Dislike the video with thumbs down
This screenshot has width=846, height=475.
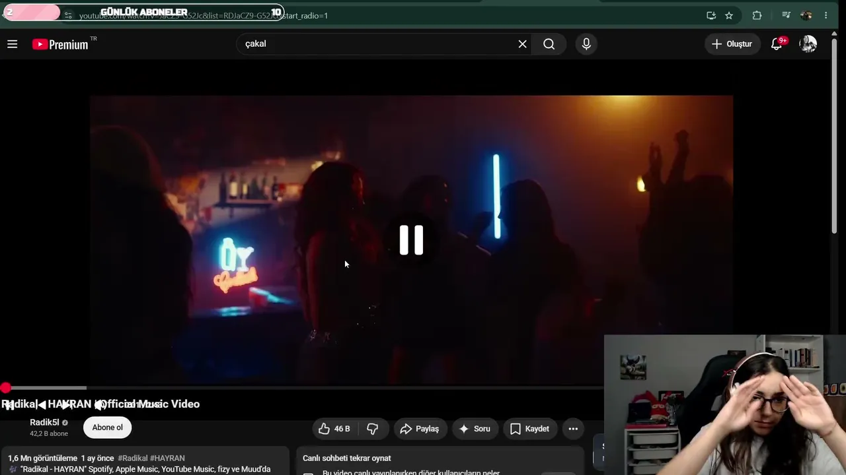pyautogui.click(x=373, y=429)
